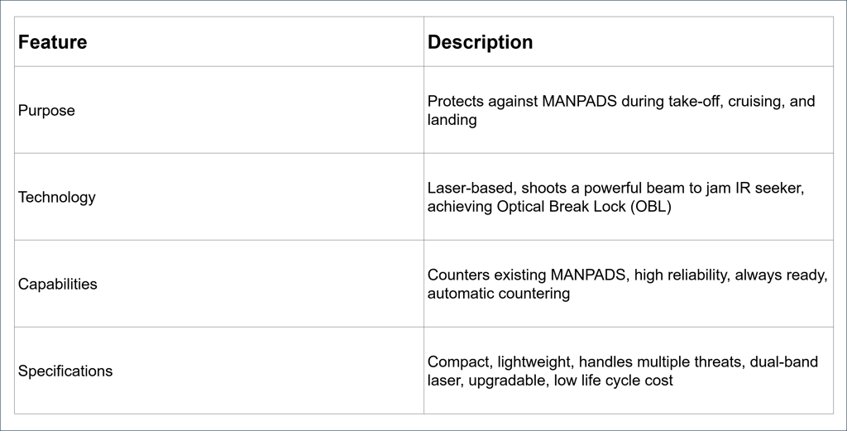
Task: Select the Purpose row label
Action: click(46, 111)
